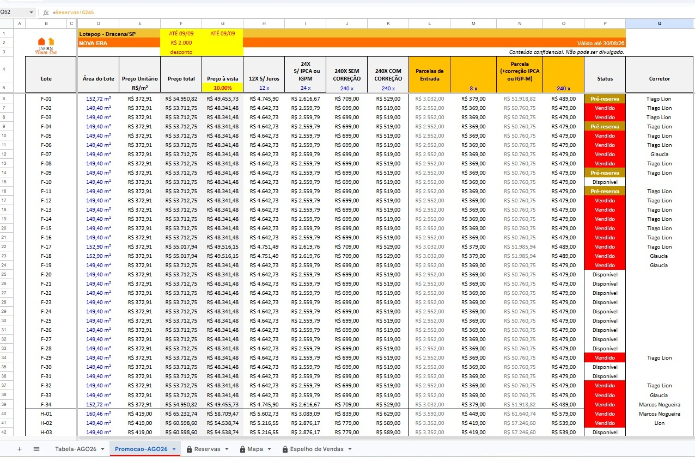Screen dimensions: 695x457
Task: Click the 'Pré-reserva' status of lot F-01
Action: 605,99
